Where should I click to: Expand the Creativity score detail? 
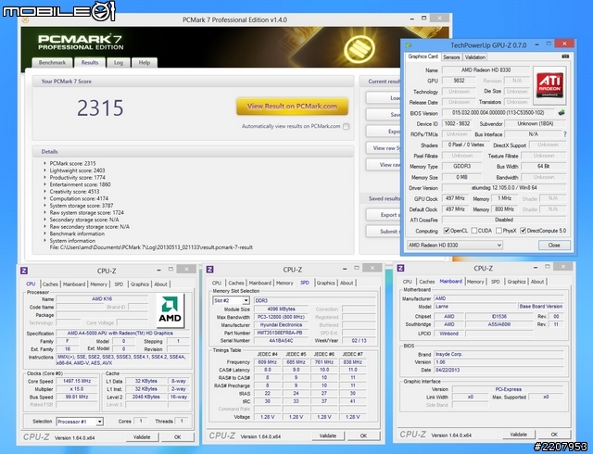point(45,192)
